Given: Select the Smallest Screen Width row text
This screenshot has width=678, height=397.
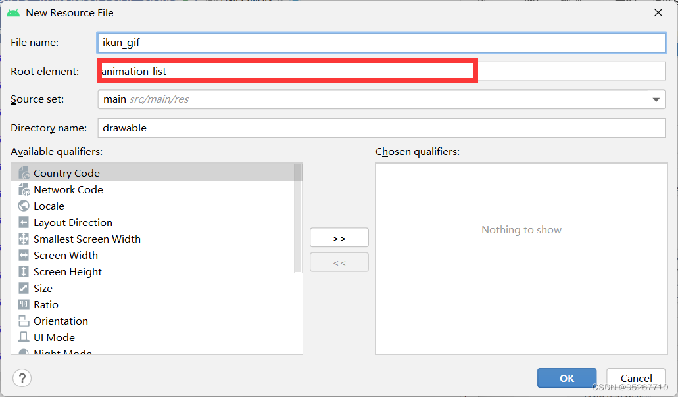Looking at the screenshot, I should coord(87,239).
